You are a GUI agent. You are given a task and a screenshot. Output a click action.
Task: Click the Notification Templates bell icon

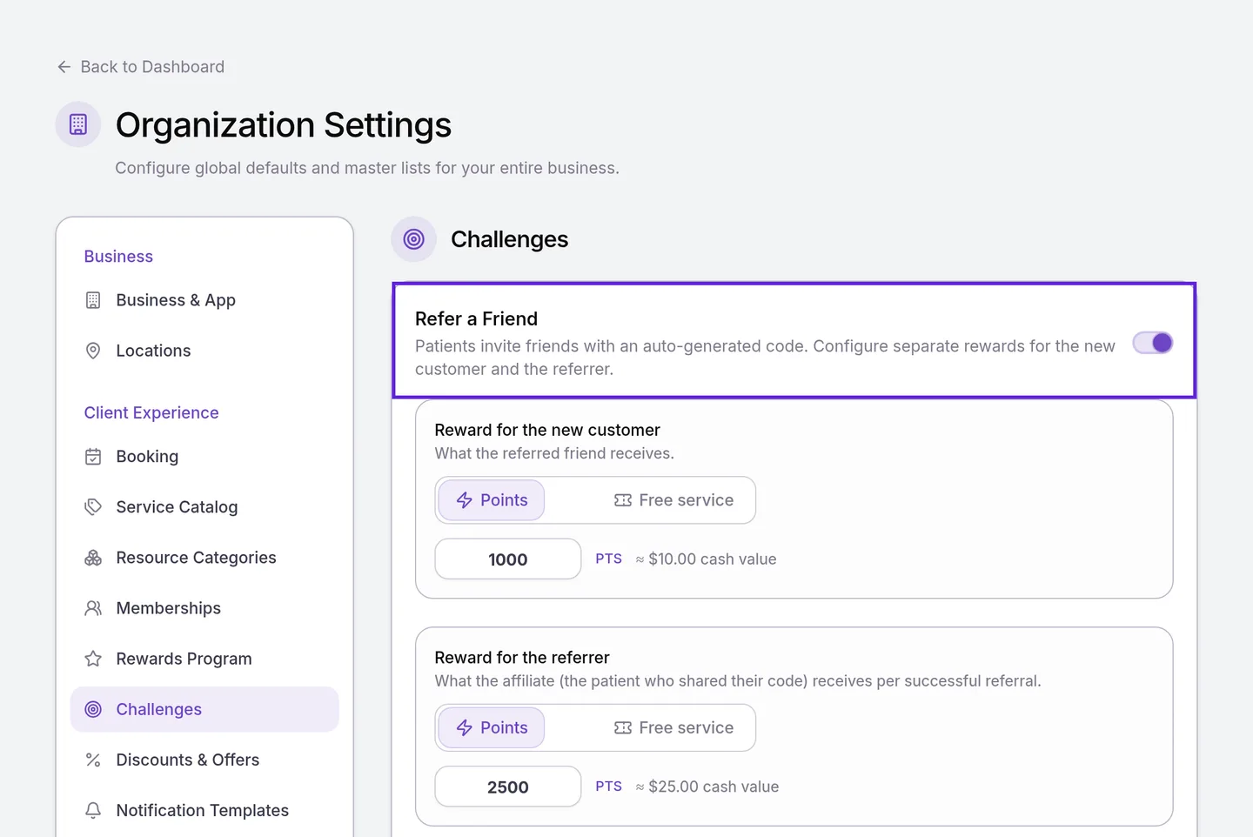[x=93, y=810]
